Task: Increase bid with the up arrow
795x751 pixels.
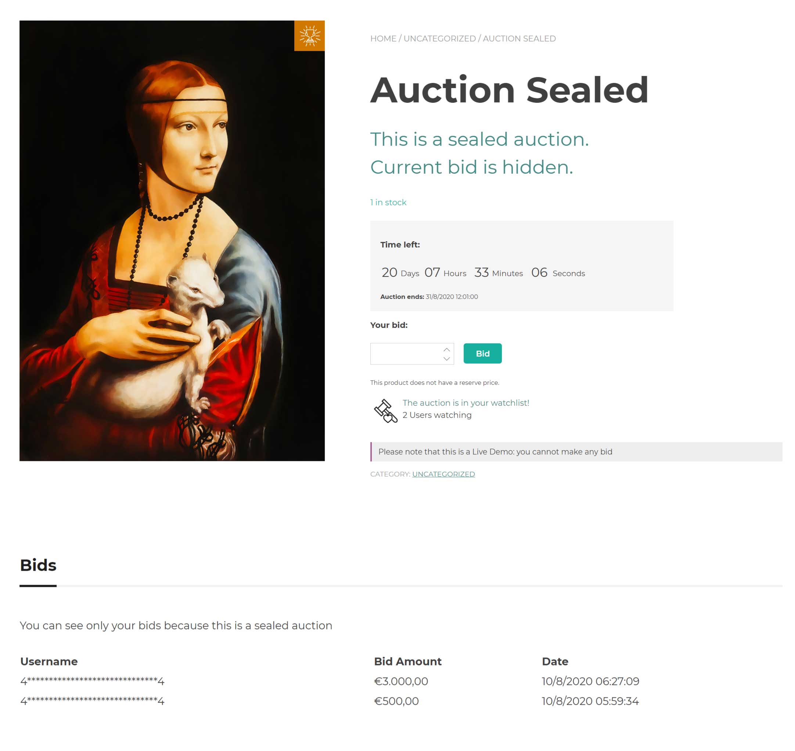Action: pyautogui.click(x=446, y=350)
